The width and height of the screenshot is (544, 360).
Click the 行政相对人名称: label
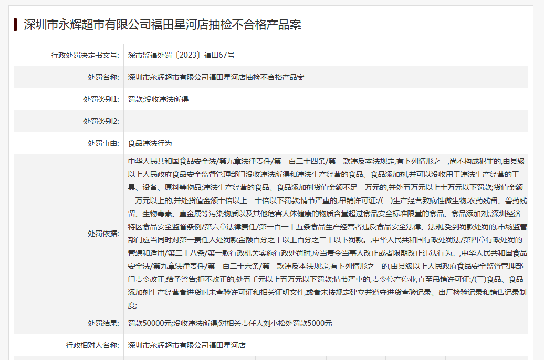click(x=92, y=345)
